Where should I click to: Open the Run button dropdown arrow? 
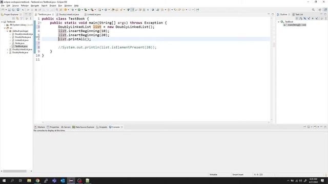[x=82, y=10]
